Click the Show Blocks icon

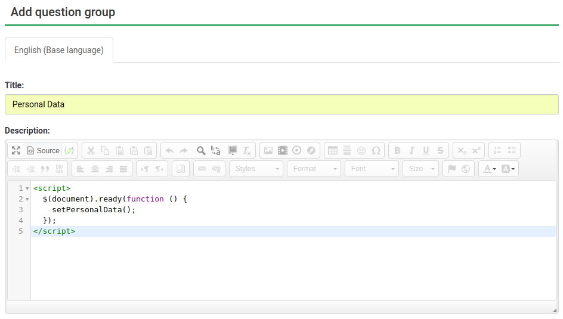(x=181, y=169)
